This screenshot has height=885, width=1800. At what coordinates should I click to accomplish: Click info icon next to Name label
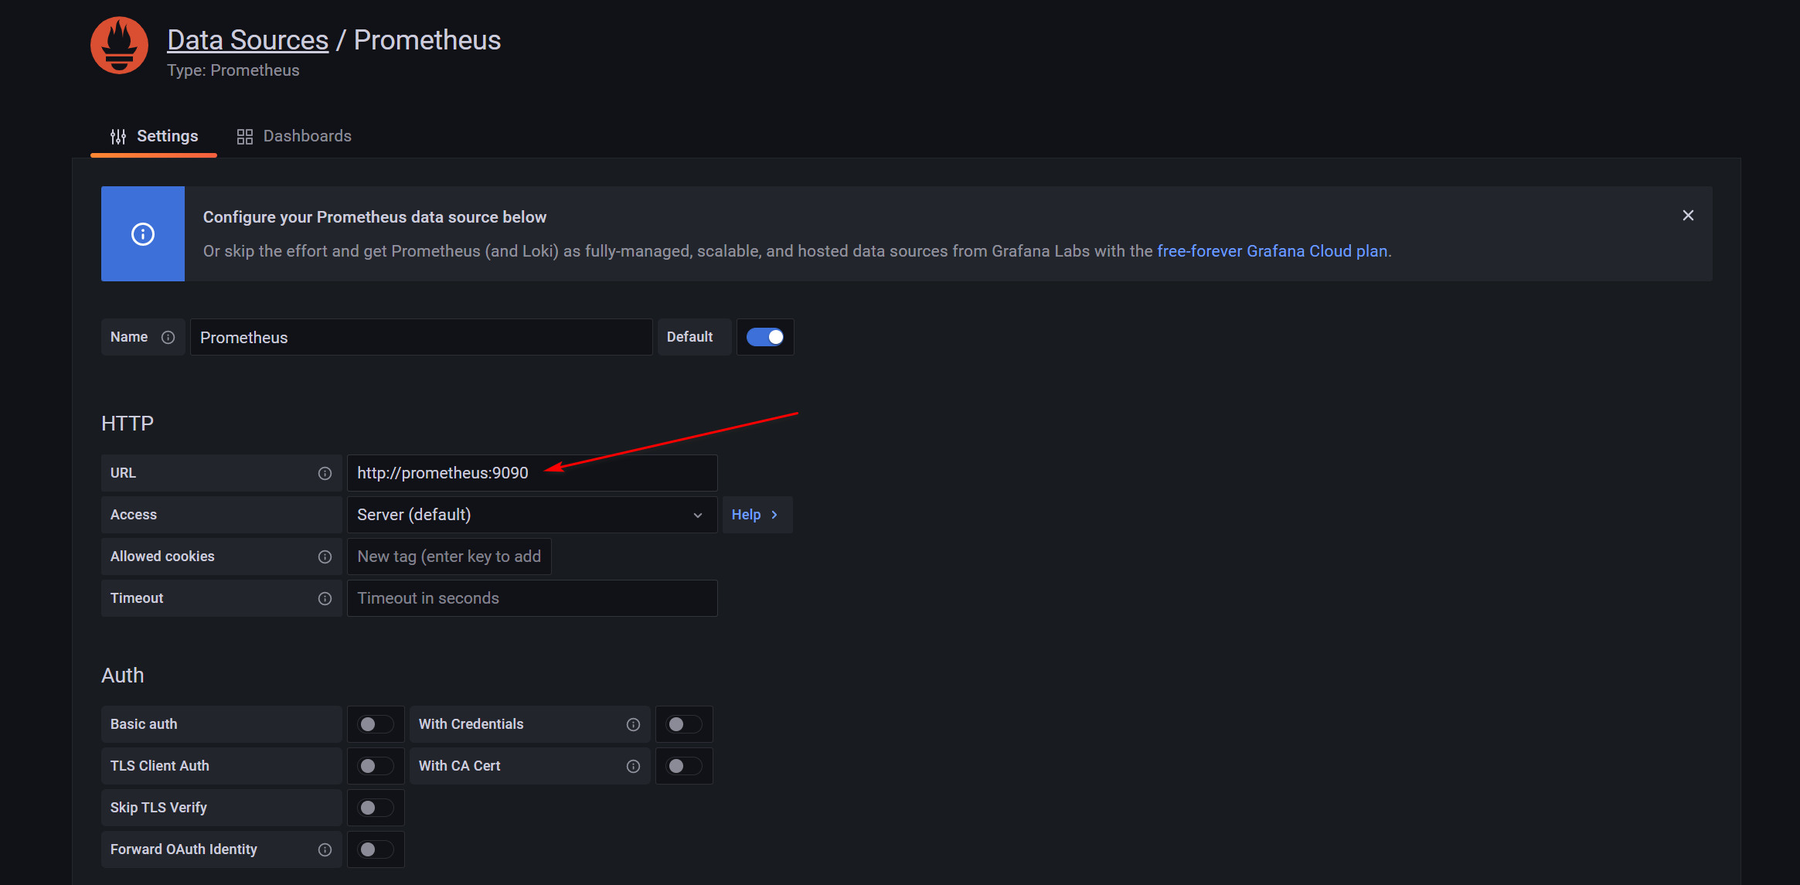(168, 338)
